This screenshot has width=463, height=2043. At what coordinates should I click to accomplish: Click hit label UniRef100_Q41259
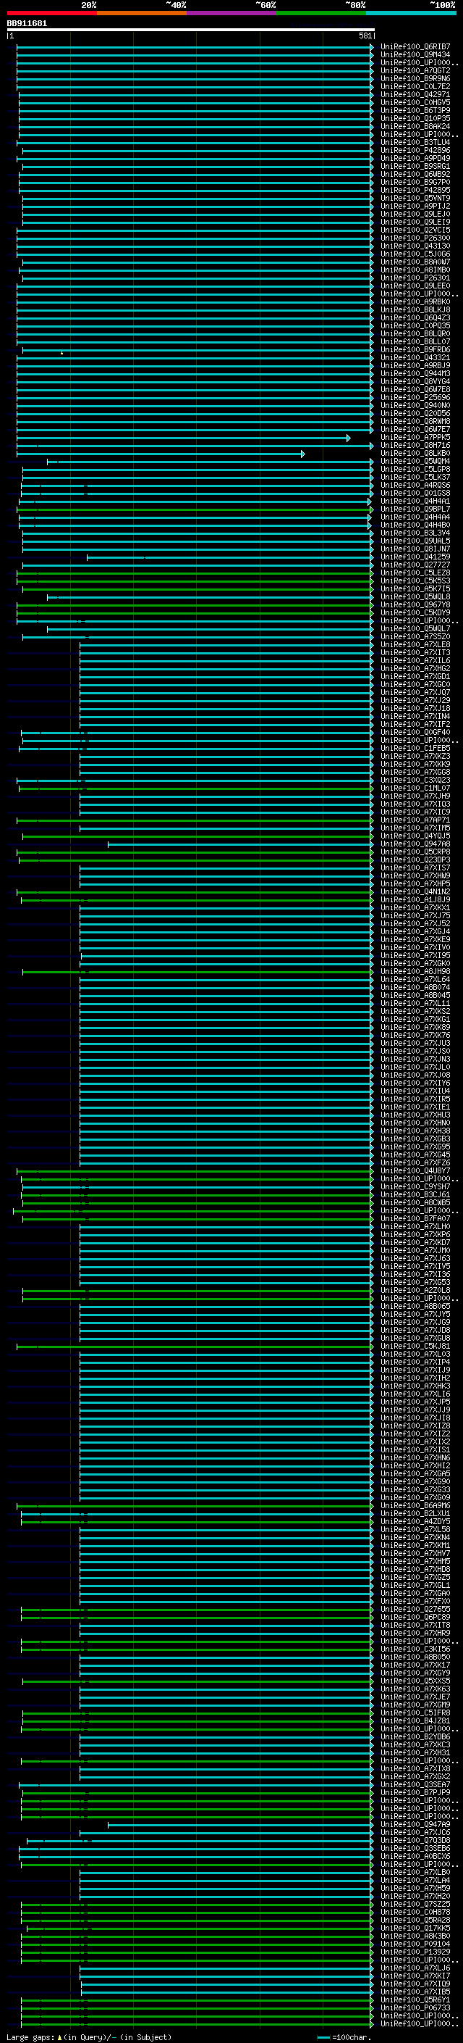coord(415,557)
